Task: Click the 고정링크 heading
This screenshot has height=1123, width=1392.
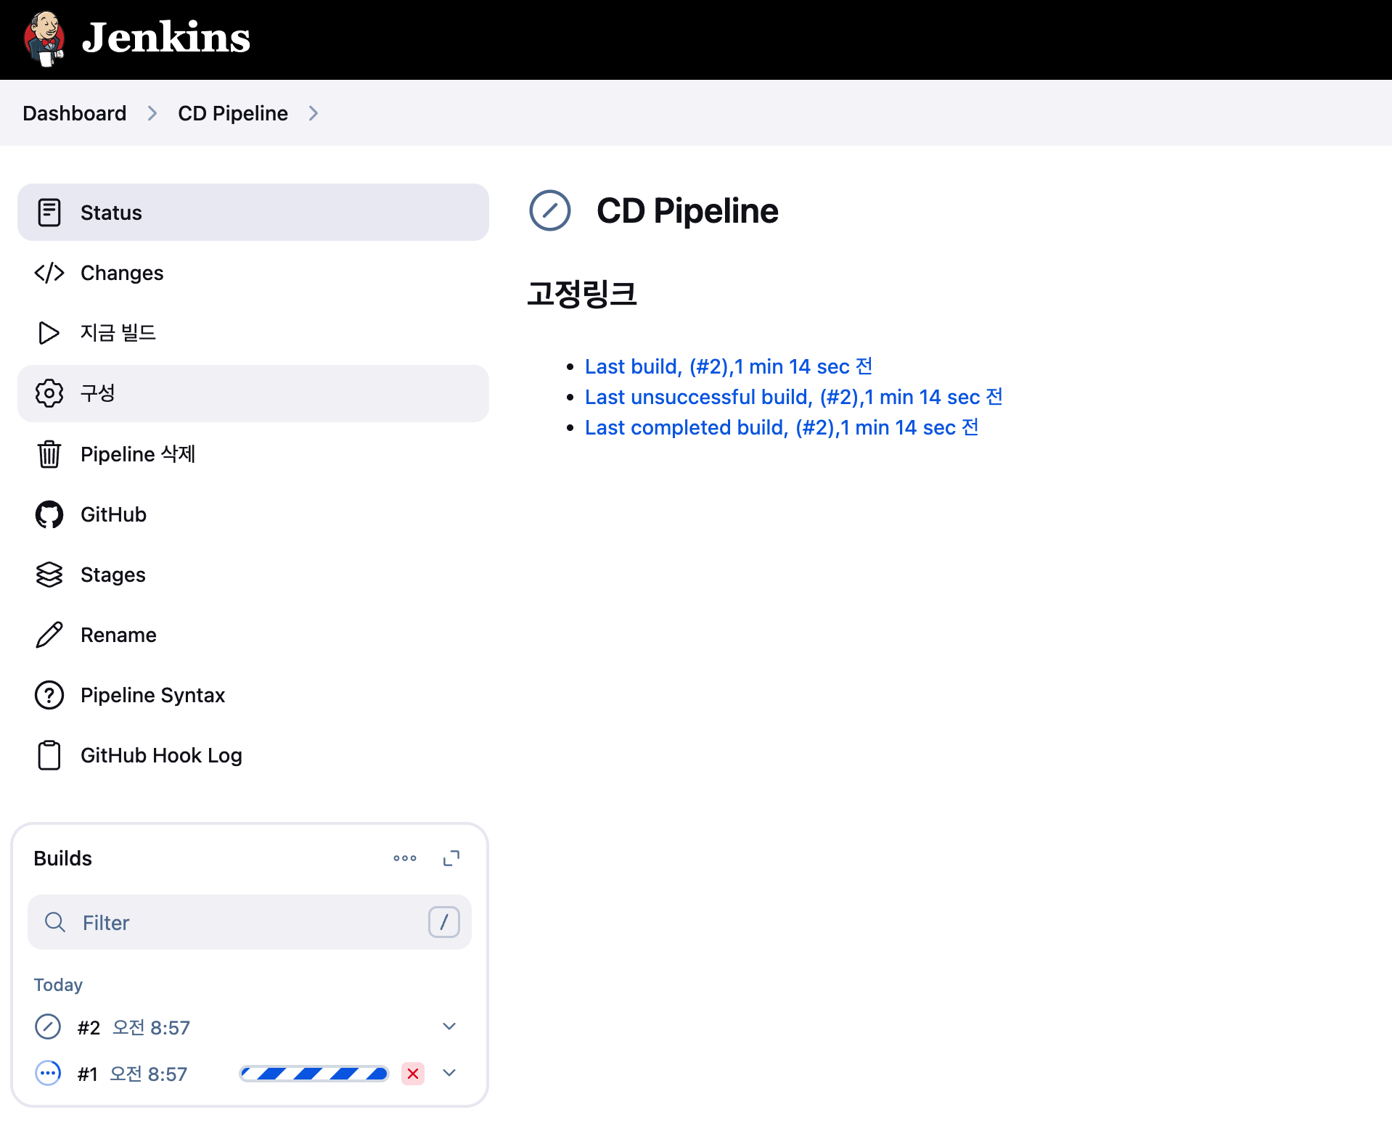Action: 582,294
